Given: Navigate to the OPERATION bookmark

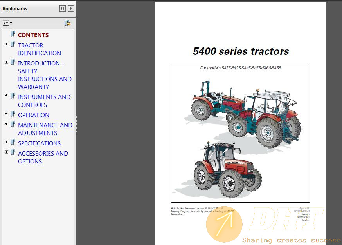Looking at the screenshot, I should tap(34, 115).
